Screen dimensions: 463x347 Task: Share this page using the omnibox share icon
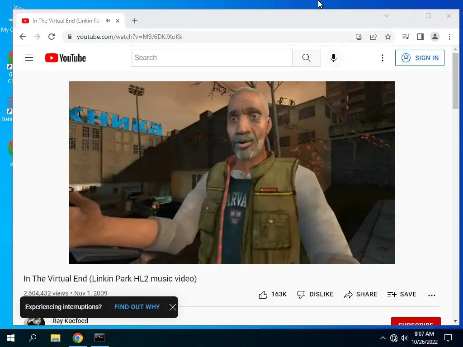click(x=373, y=37)
